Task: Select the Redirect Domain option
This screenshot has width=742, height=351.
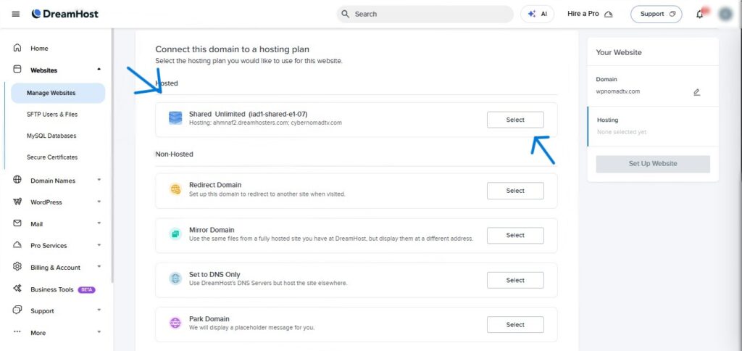Action: tap(515, 191)
